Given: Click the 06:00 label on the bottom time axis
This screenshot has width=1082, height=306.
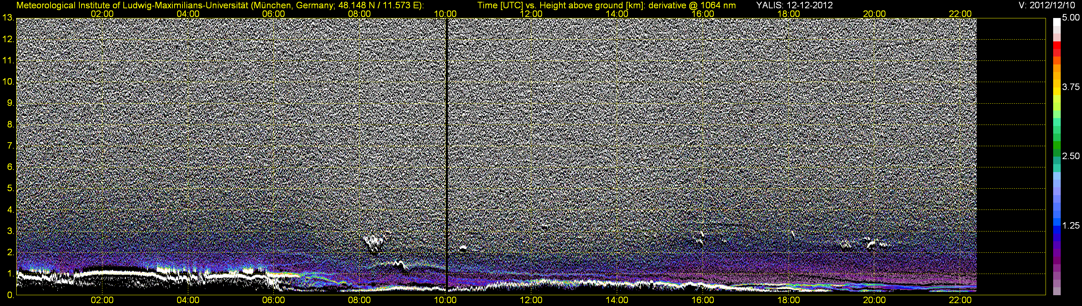Looking at the screenshot, I should (x=273, y=300).
